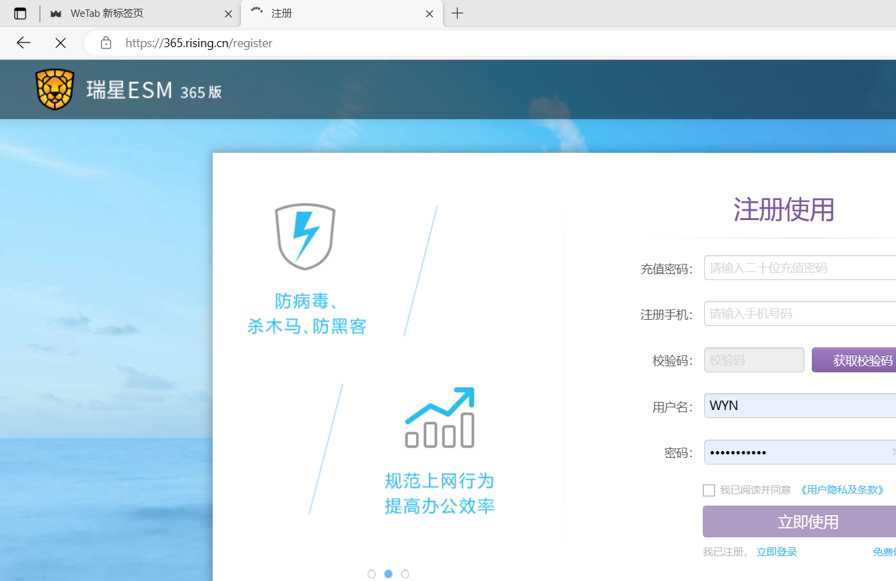The image size is (896, 581).
Task: Check the 我已阅读并同意 checkbox
Action: 709,491
